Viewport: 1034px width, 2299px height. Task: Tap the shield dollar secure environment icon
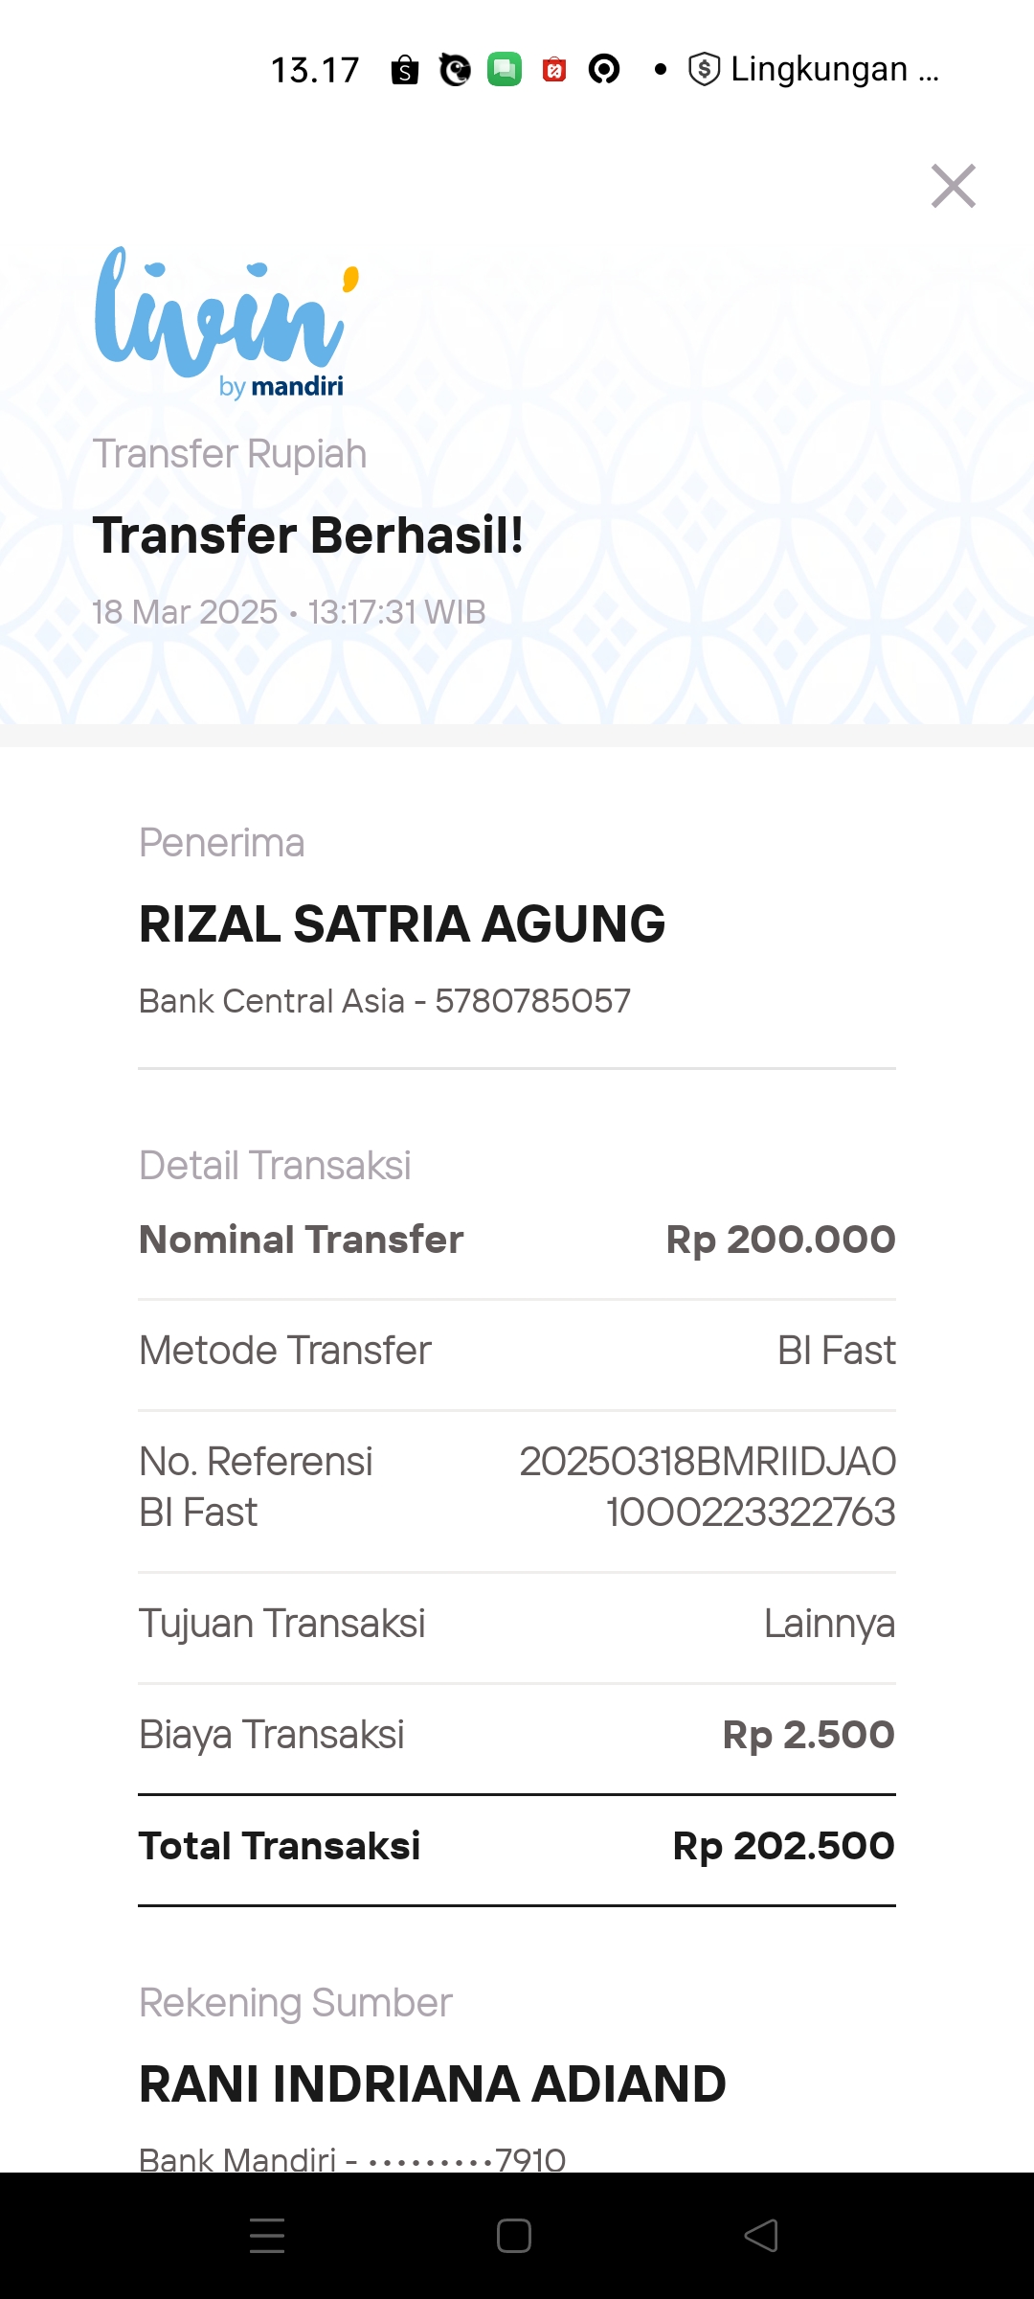point(704,70)
